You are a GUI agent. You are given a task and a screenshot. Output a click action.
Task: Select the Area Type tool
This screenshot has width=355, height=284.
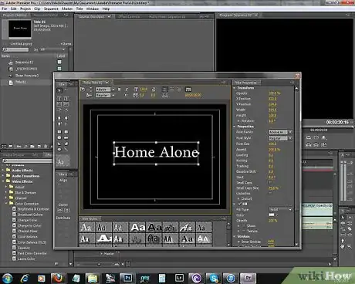(x=59, y=104)
